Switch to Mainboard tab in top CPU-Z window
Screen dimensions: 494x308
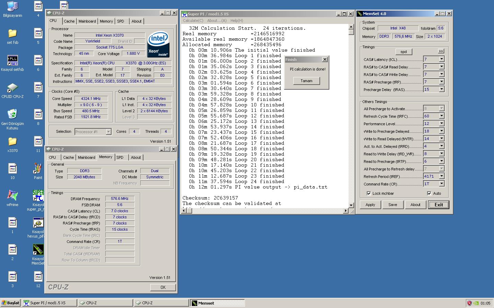pos(87,21)
